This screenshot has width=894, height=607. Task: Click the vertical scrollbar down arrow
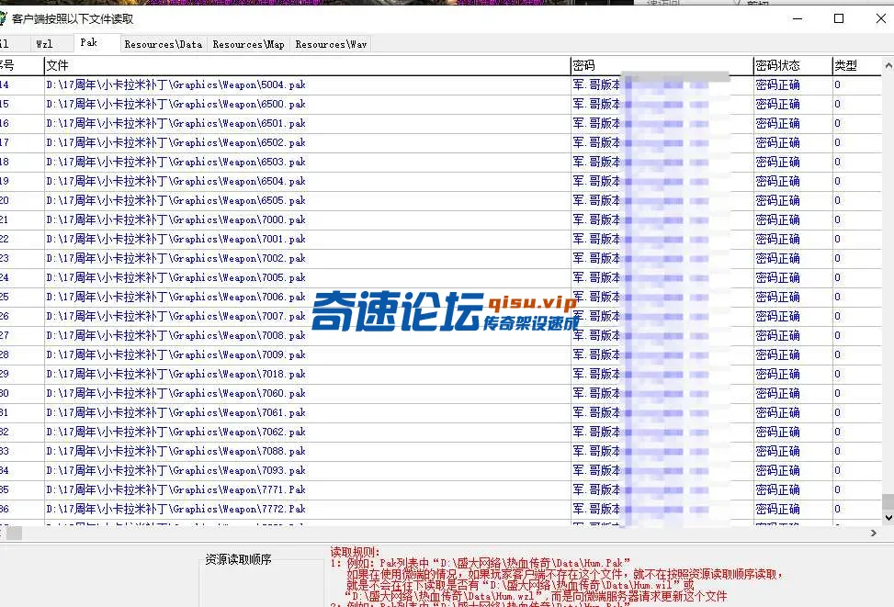coord(888,518)
